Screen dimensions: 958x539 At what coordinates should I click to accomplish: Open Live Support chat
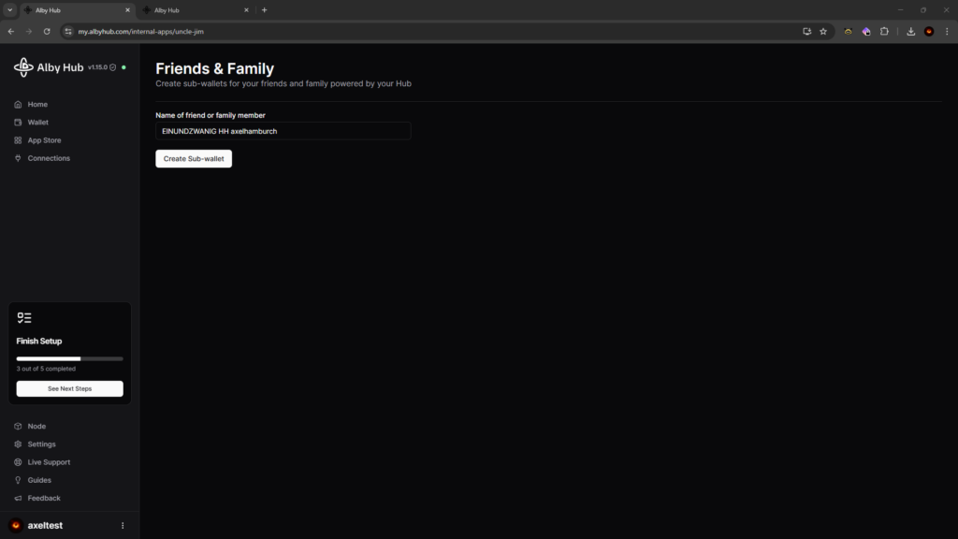pos(49,462)
